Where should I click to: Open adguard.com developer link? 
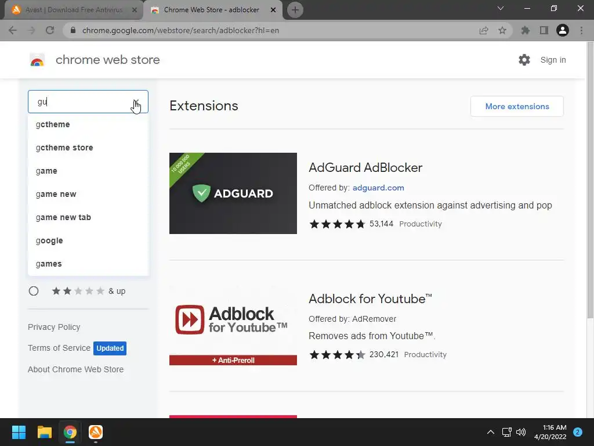(378, 188)
